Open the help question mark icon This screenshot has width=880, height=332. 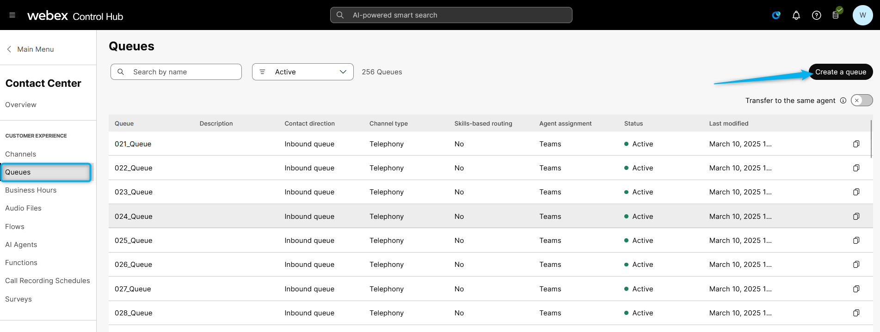click(817, 15)
